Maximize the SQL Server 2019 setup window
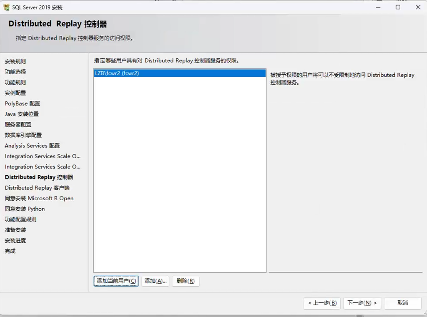The width and height of the screenshot is (427, 317). click(x=398, y=7)
